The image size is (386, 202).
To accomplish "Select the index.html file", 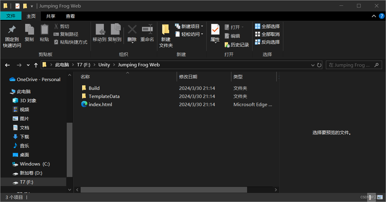I will (100, 105).
